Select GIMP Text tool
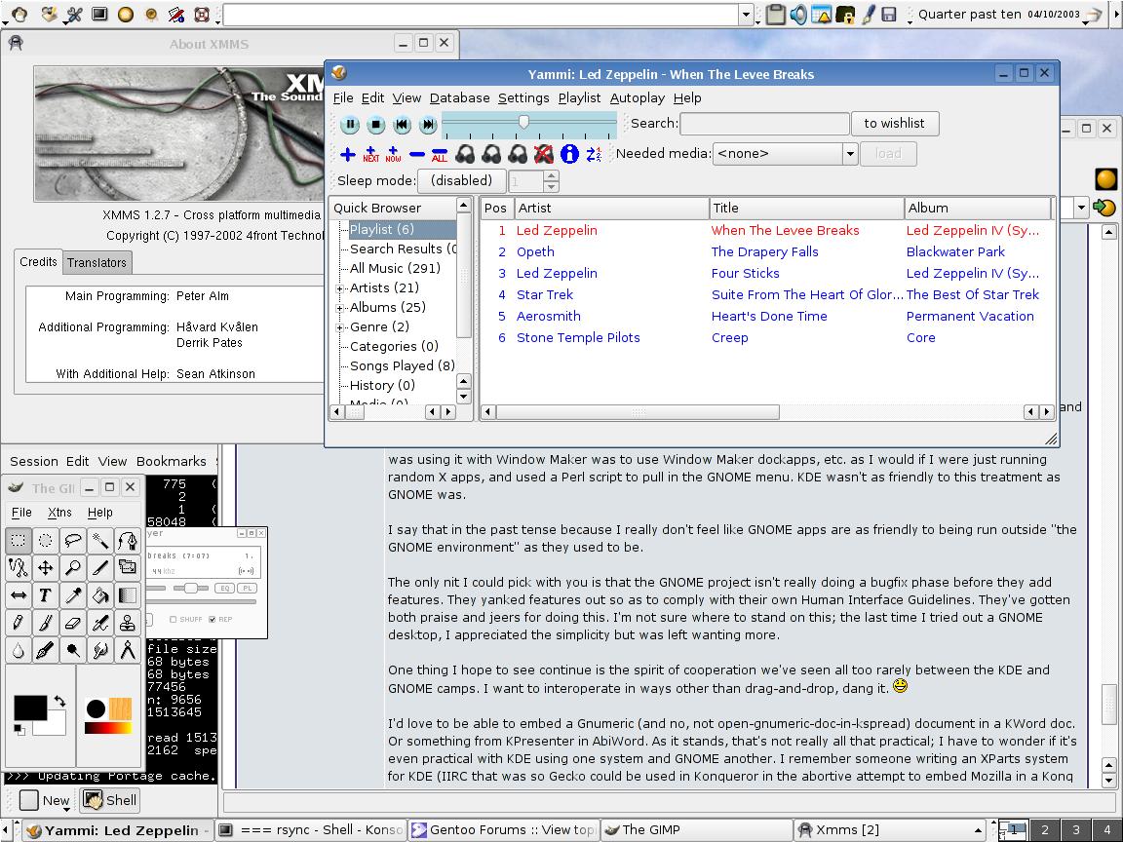Screen dimensions: 1123x842 [x=45, y=595]
